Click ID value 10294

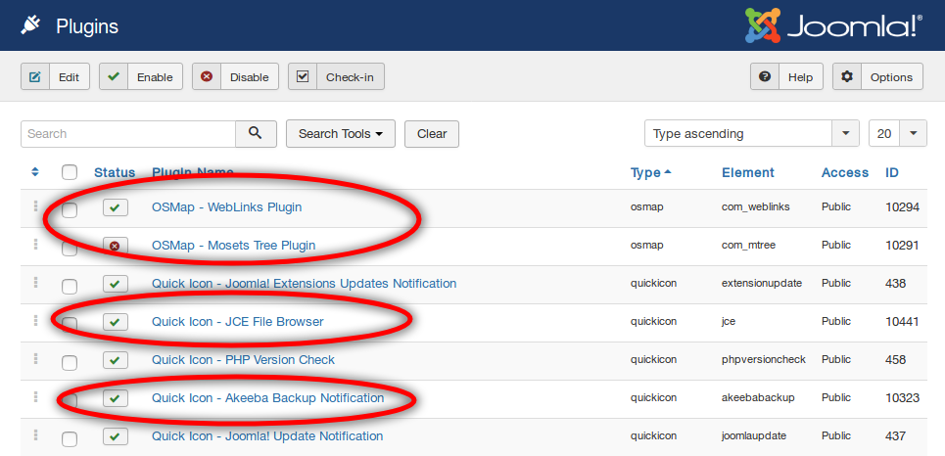pos(902,207)
